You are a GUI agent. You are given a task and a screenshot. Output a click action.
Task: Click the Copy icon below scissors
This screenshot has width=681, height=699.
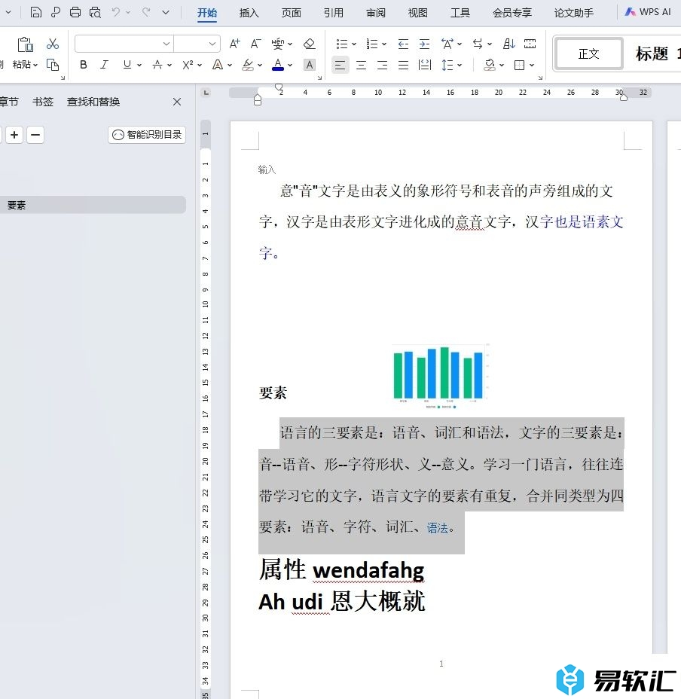point(53,65)
